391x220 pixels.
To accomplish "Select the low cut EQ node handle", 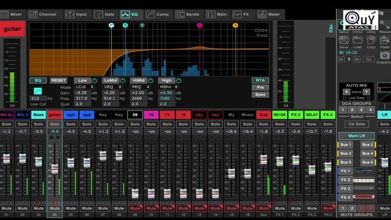I will pos(111,25).
